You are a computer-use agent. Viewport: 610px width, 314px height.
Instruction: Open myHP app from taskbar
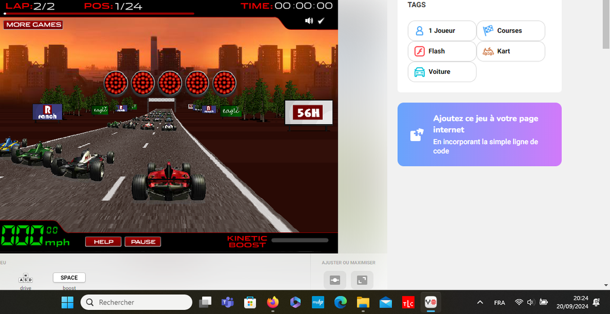tap(318, 302)
